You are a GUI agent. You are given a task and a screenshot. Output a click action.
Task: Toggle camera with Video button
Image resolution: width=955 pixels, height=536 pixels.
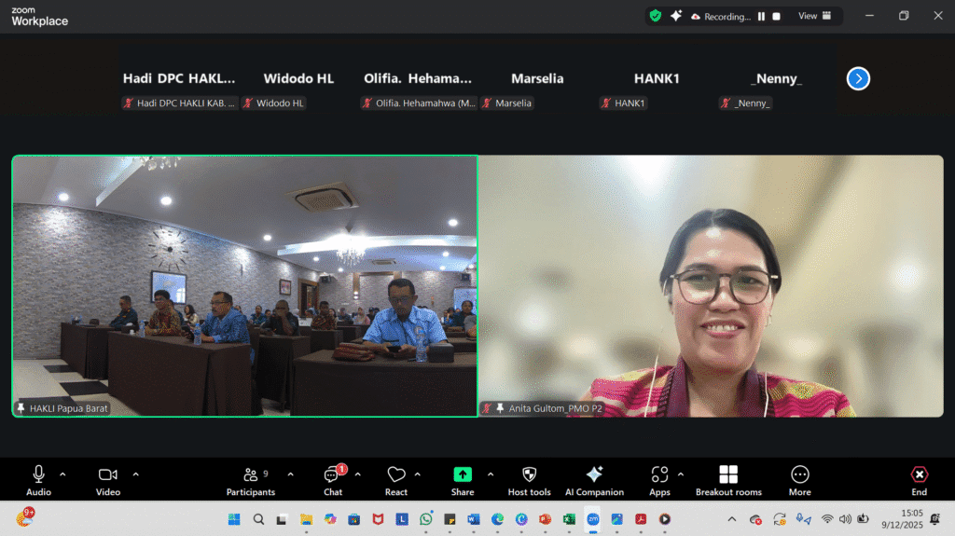pyautogui.click(x=108, y=480)
